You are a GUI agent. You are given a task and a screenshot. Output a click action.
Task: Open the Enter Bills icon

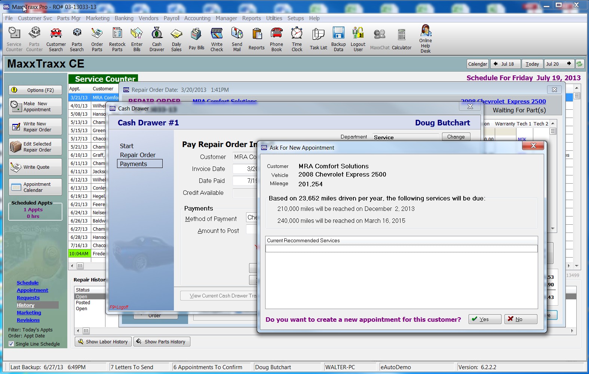(x=137, y=39)
